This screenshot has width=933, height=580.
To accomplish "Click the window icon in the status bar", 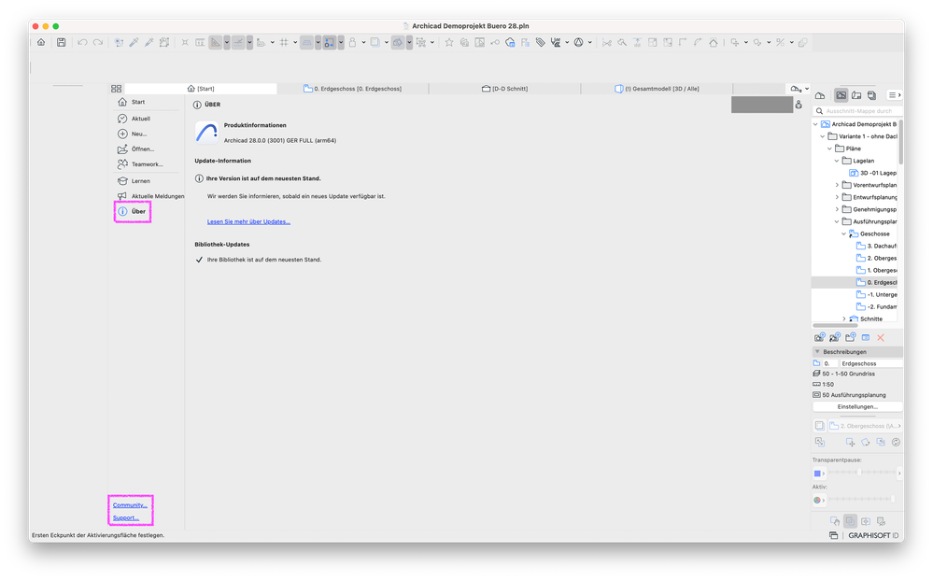I will [x=834, y=535].
